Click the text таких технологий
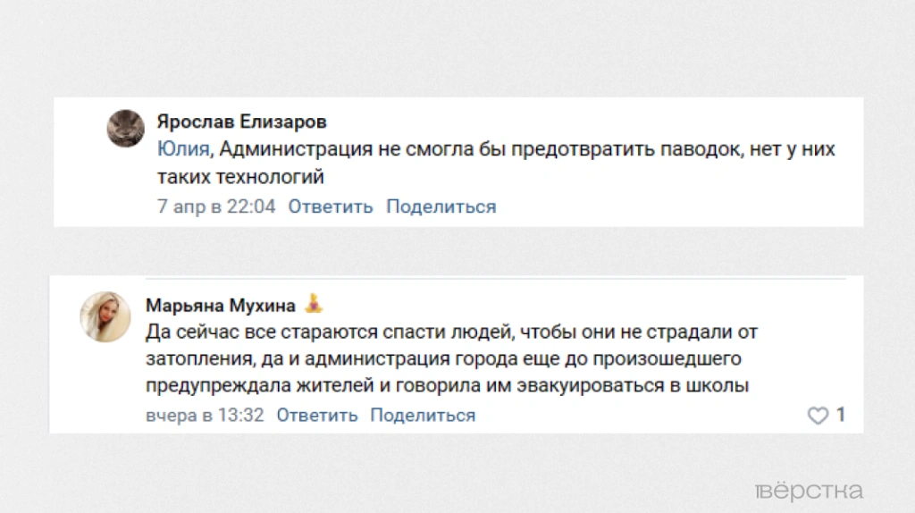 (240, 178)
